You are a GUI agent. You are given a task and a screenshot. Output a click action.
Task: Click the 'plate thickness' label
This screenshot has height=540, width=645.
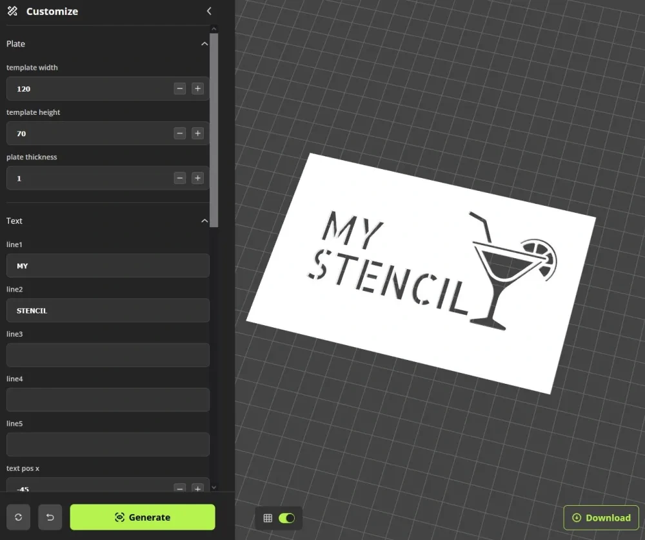pyautogui.click(x=32, y=157)
